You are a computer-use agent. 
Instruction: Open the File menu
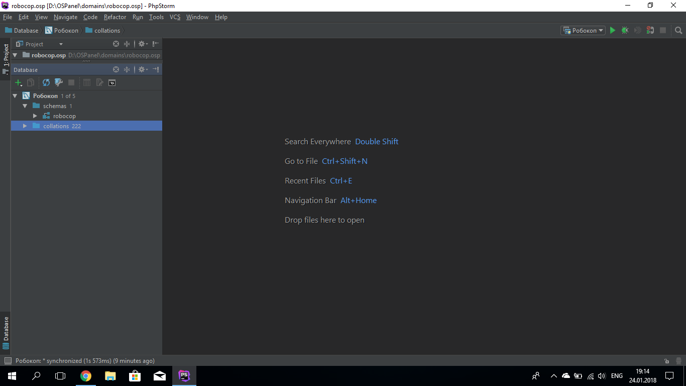click(x=8, y=17)
